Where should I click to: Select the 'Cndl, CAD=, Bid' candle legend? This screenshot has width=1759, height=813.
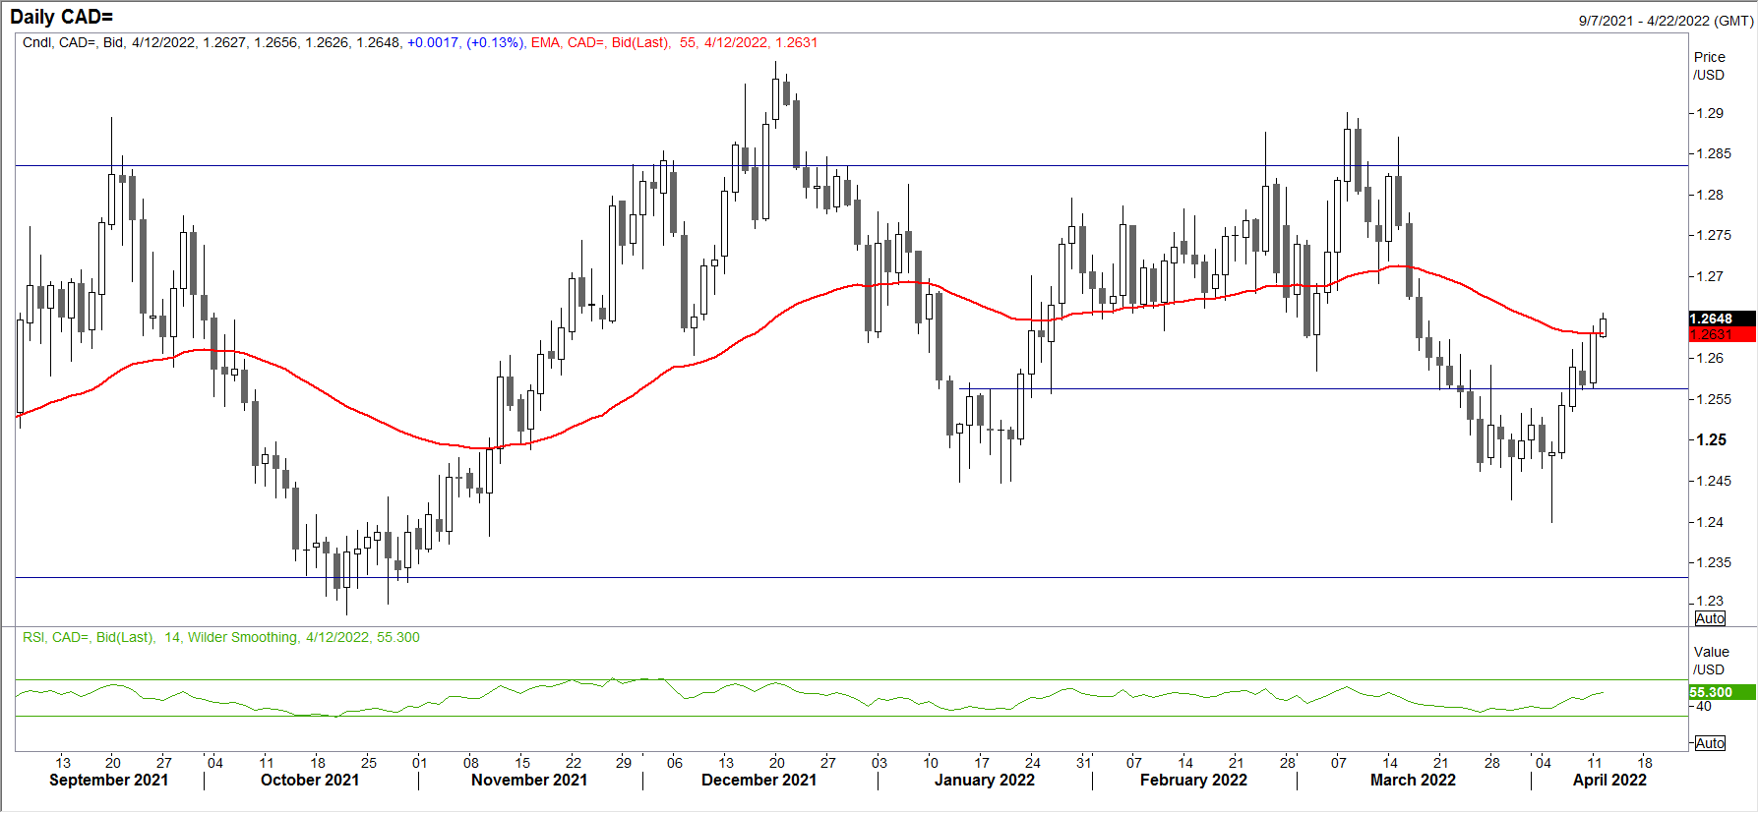coord(74,42)
